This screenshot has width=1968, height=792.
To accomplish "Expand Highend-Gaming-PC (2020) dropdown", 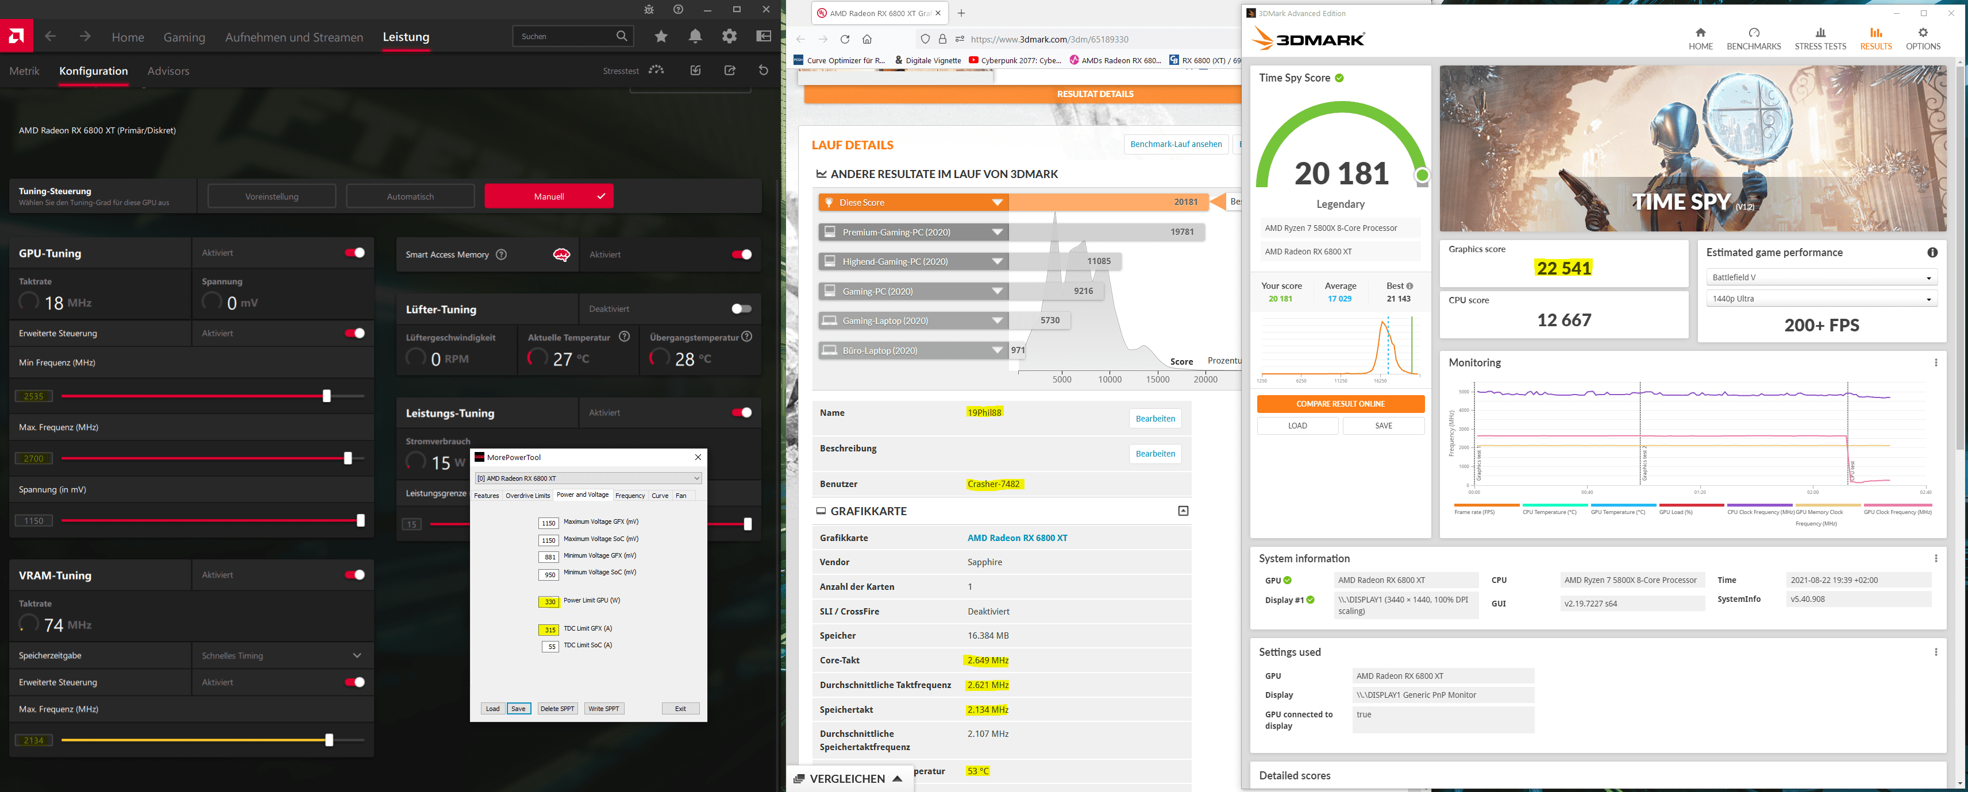I will pyautogui.click(x=997, y=261).
